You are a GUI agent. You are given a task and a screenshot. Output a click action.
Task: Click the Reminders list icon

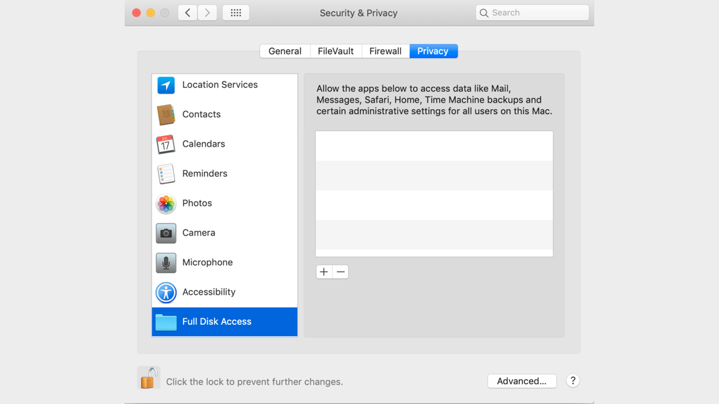coord(166,174)
